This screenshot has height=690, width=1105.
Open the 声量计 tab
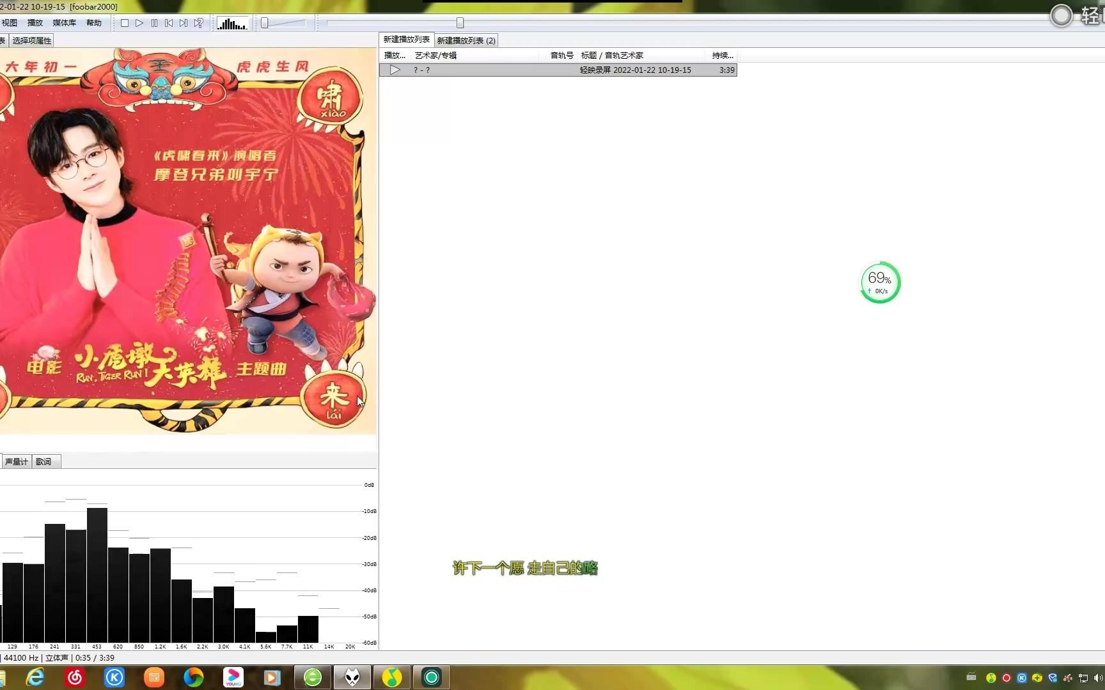point(16,461)
